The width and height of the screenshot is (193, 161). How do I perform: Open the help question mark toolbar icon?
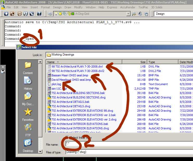click(39, 14)
